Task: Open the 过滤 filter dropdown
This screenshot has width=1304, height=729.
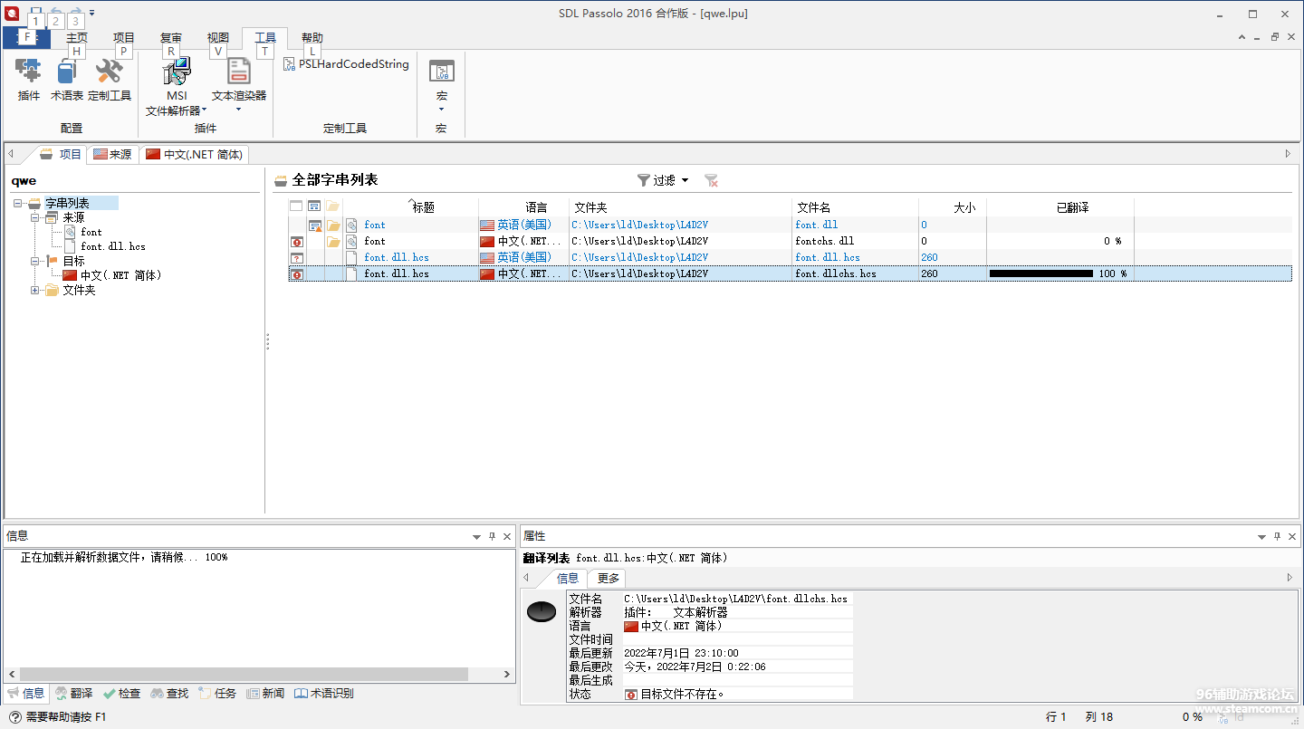Action: 664,180
